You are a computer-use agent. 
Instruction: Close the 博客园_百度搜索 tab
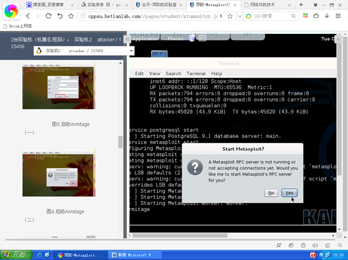72,5
